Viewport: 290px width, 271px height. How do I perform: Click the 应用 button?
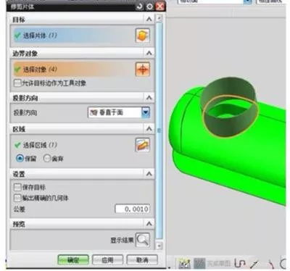tap(108, 260)
